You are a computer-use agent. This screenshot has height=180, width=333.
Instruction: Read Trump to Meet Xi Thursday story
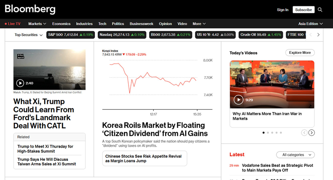(x=45, y=149)
